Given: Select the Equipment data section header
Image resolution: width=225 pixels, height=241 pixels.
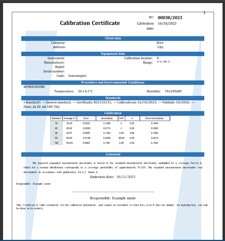Looking at the screenshot, I should click(112, 54).
